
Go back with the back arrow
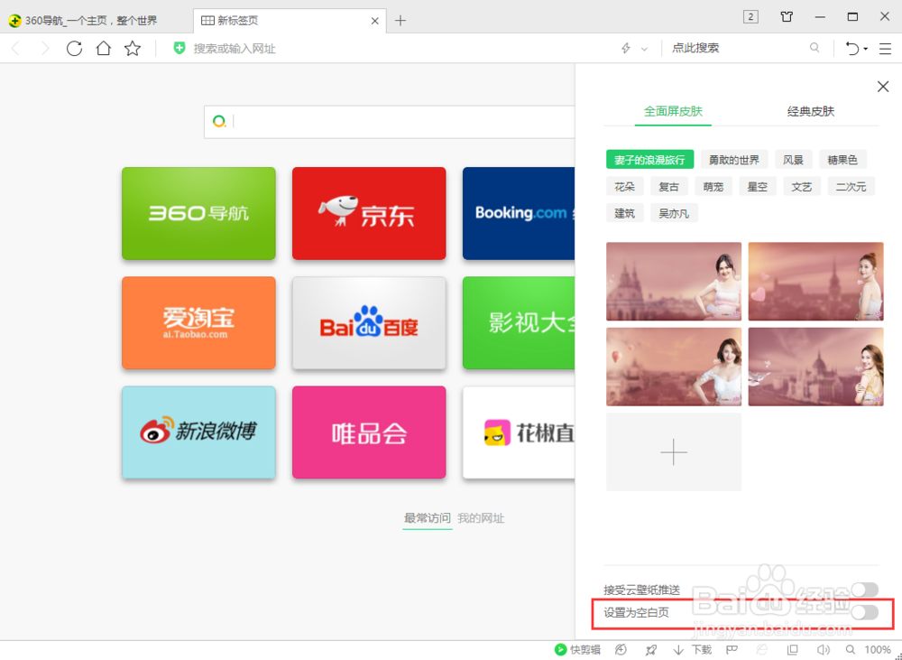pos(15,49)
